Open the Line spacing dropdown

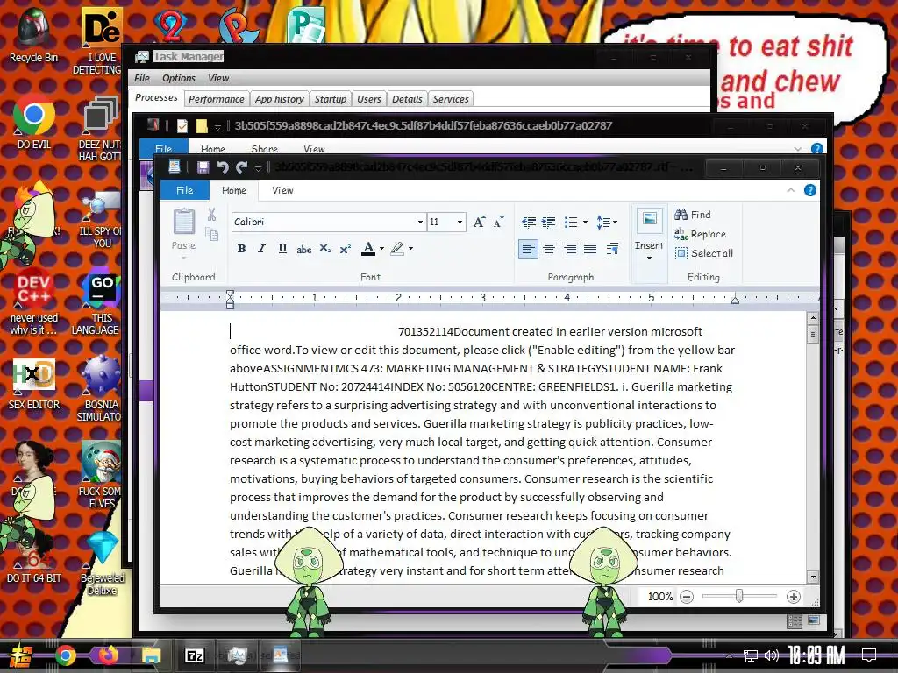607,222
